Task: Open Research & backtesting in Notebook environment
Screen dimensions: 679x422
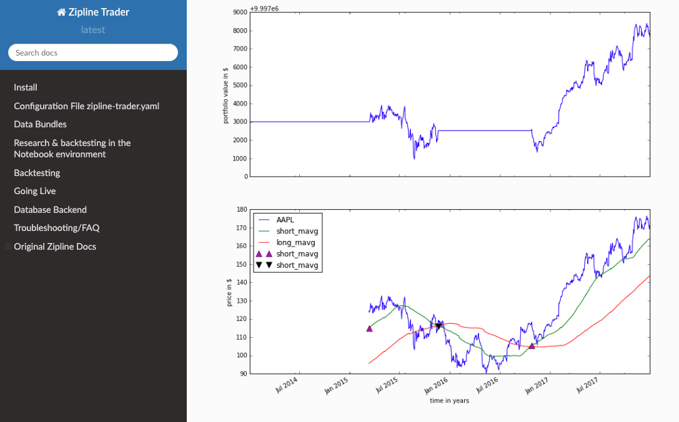Action: click(x=72, y=149)
